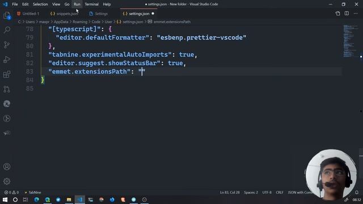This screenshot has width=363, height=204.
Task: Open the Manage gear icon
Action: coord(7,181)
